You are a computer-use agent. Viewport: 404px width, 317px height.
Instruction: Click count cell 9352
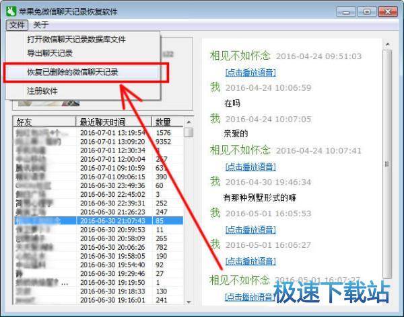click(164, 142)
